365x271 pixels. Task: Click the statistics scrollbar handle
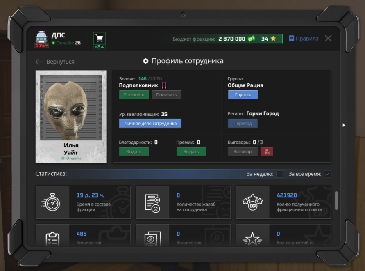(336, 200)
